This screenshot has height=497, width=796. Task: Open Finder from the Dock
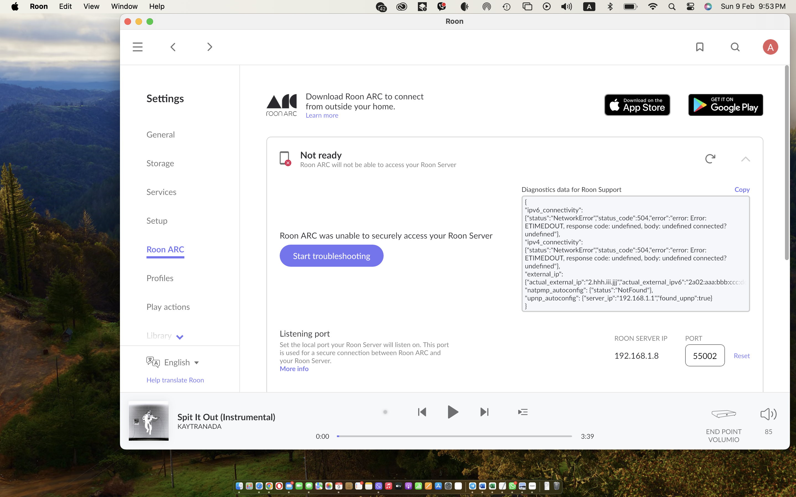point(239,486)
